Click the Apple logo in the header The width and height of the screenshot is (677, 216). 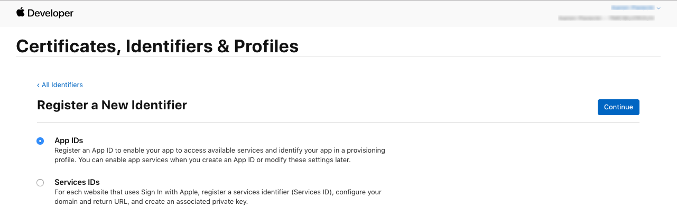pos(21,12)
